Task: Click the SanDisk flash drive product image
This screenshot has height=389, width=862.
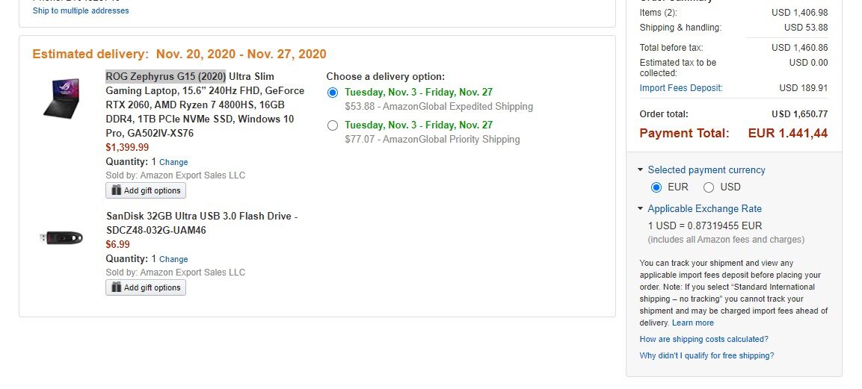Action: (61, 237)
